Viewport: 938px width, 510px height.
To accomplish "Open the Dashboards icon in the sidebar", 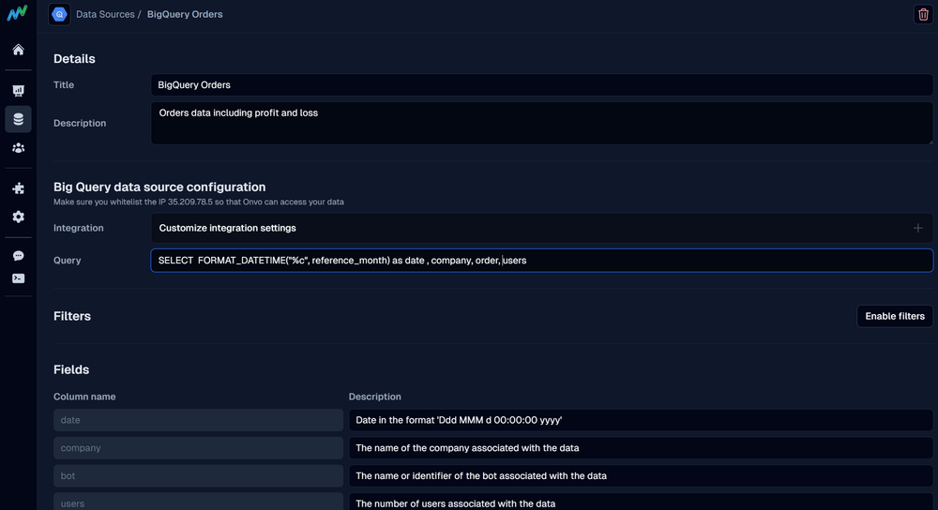I will (18, 91).
